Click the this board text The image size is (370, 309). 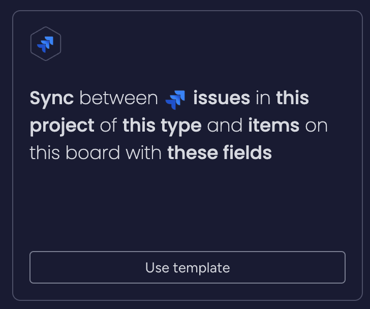[x=75, y=152]
